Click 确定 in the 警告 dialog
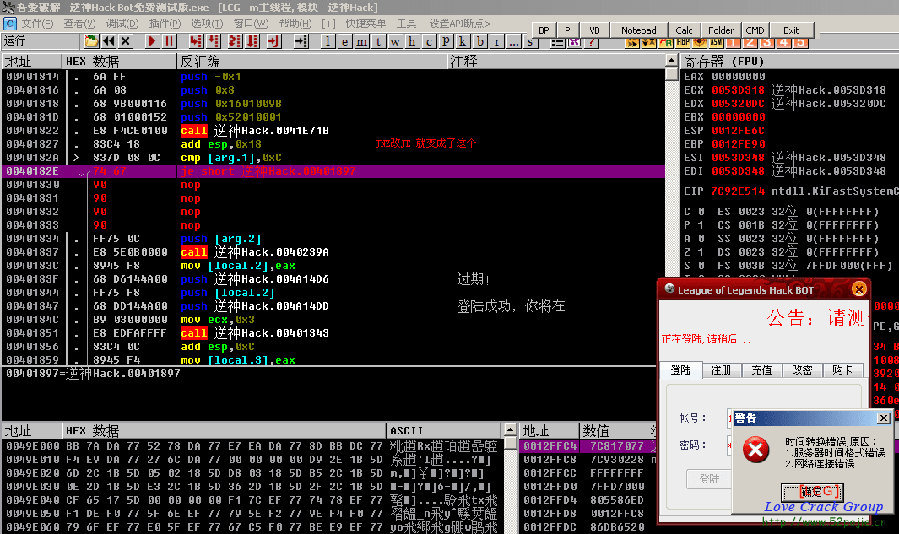The width and height of the screenshot is (899, 534). (x=812, y=492)
